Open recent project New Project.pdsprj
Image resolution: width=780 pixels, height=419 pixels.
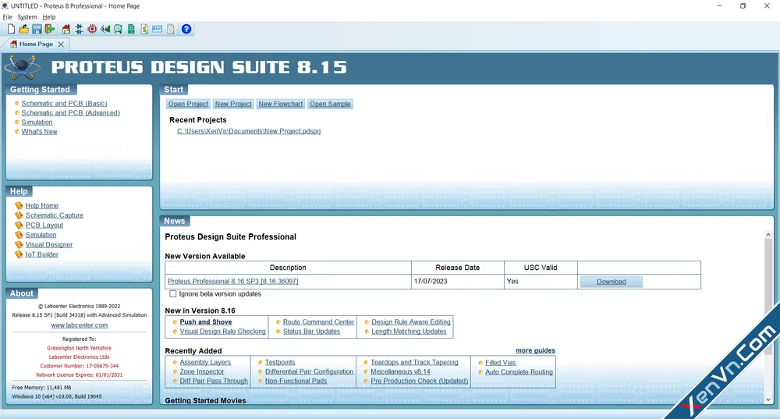tap(249, 131)
